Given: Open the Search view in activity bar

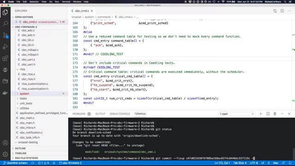Looking at the screenshot, I should [x=5, y=24].
